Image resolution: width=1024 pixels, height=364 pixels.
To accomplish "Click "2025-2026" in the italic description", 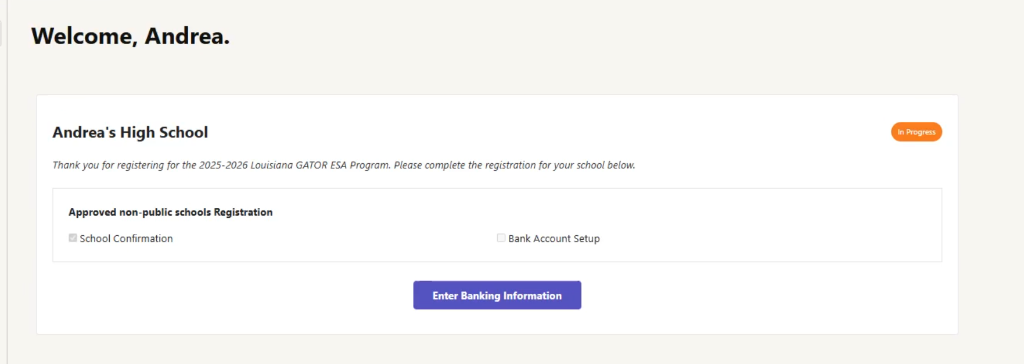I will pyautogui.click(x=223, y=165).
